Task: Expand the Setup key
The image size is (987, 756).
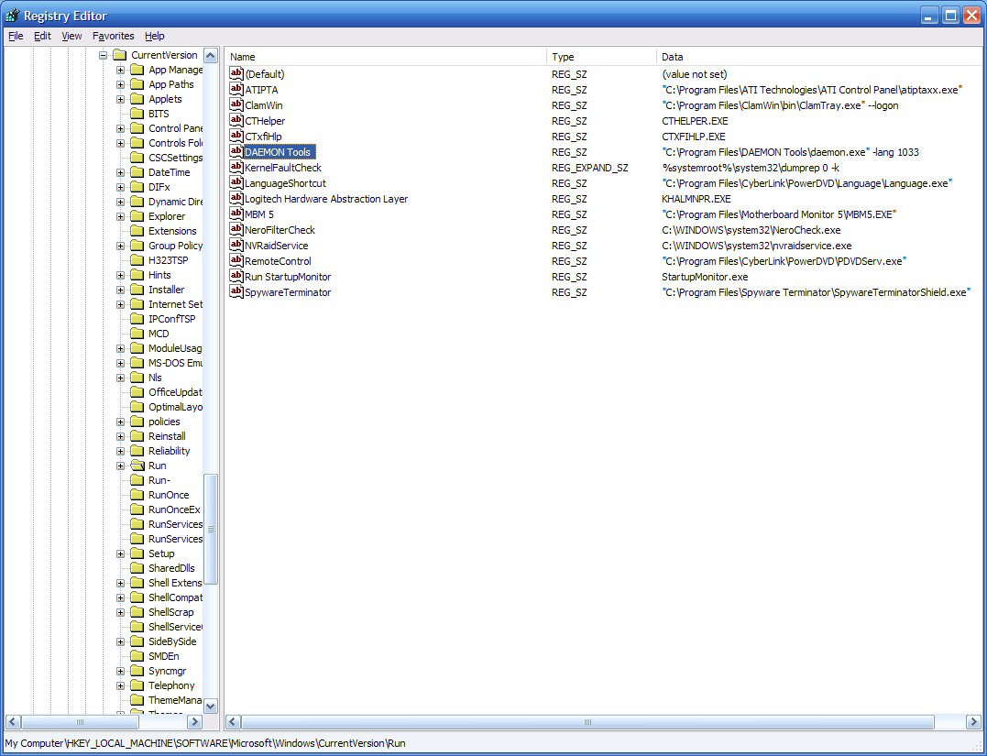Action: [120, 553]
